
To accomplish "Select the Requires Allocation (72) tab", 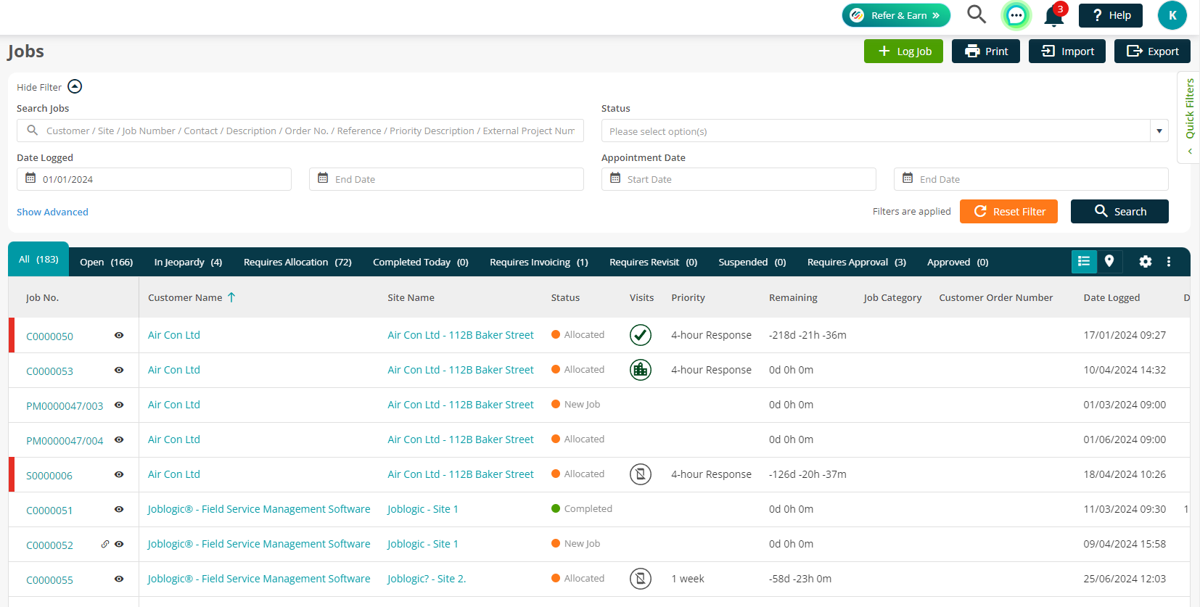I will tap(297, 262).
